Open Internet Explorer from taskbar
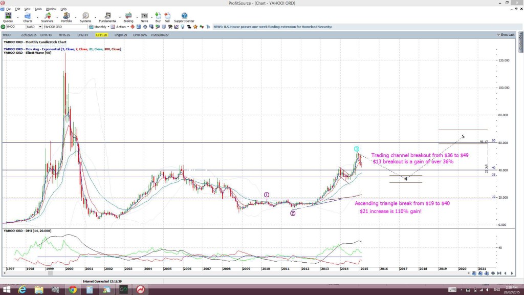Image resolution: width=524 pixels, height=295 pixels. 22,290
